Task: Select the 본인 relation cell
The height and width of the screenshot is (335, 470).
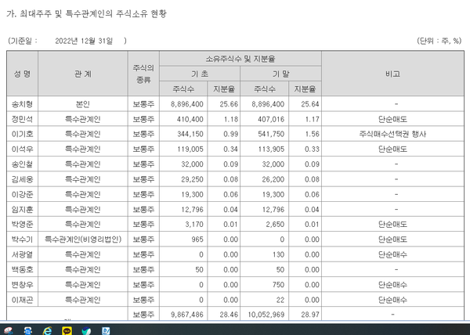Action: [x=83, y=104]
